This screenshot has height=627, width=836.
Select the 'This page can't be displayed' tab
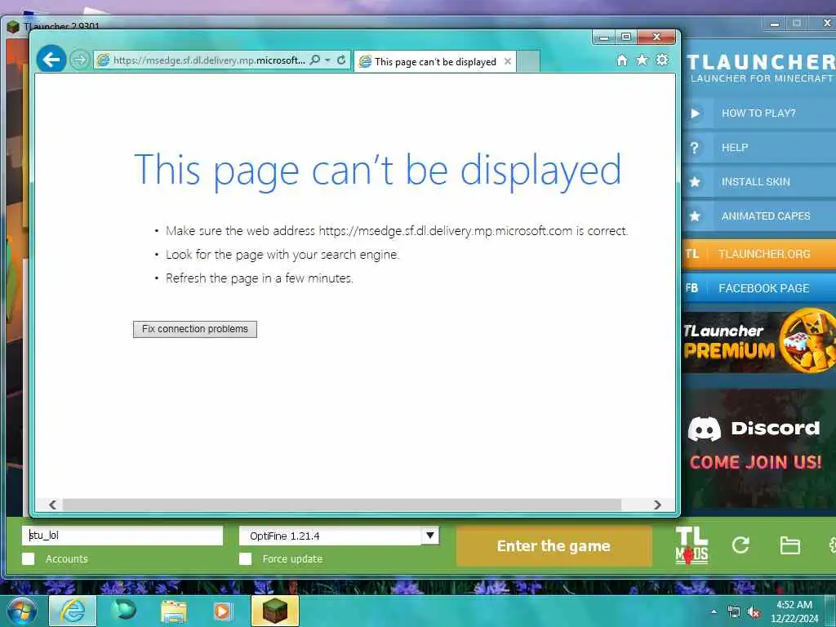pyautogui.click(x=434, y=62)
